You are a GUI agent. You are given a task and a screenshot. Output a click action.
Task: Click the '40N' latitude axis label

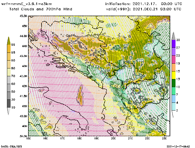[25, 126]
